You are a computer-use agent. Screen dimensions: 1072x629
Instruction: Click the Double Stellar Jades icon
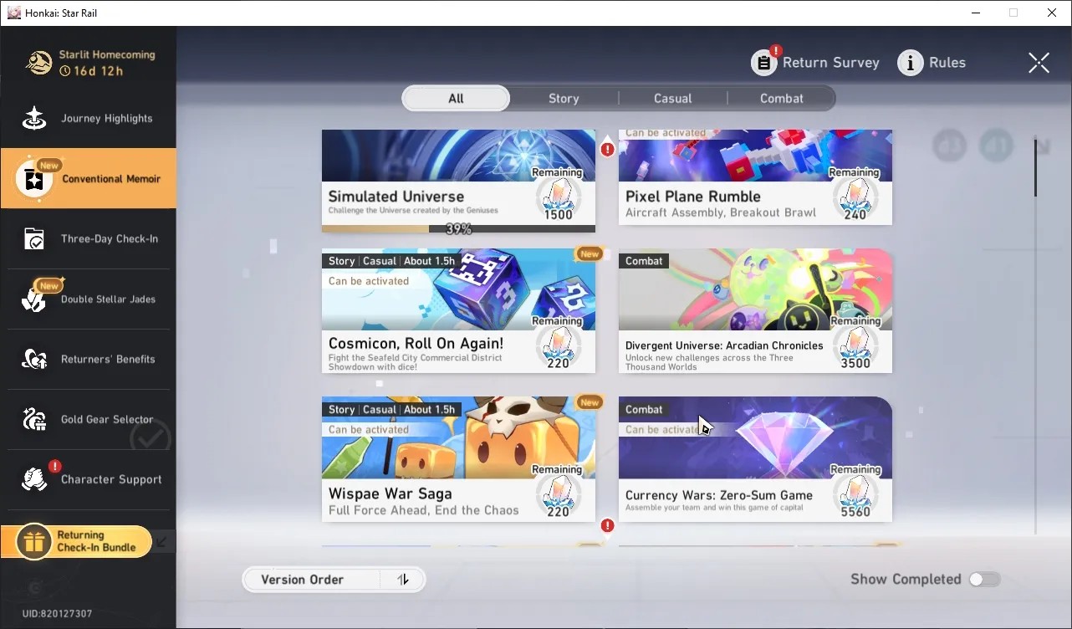coord(34,299)
